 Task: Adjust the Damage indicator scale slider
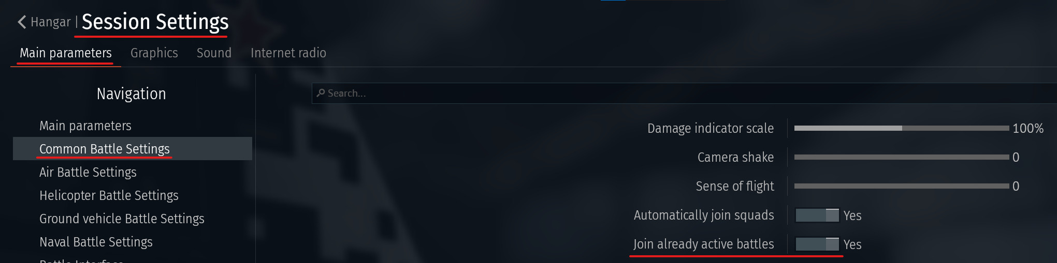(902, 128)
